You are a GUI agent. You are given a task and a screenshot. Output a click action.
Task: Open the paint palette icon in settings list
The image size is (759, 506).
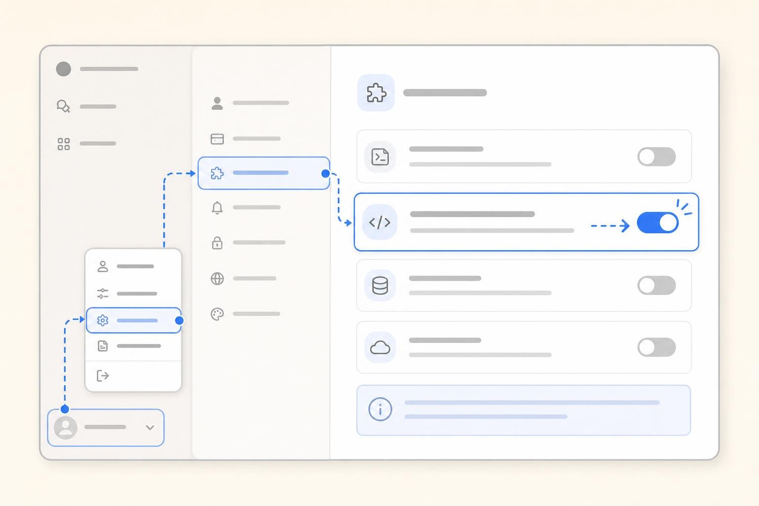coord(217,314)
